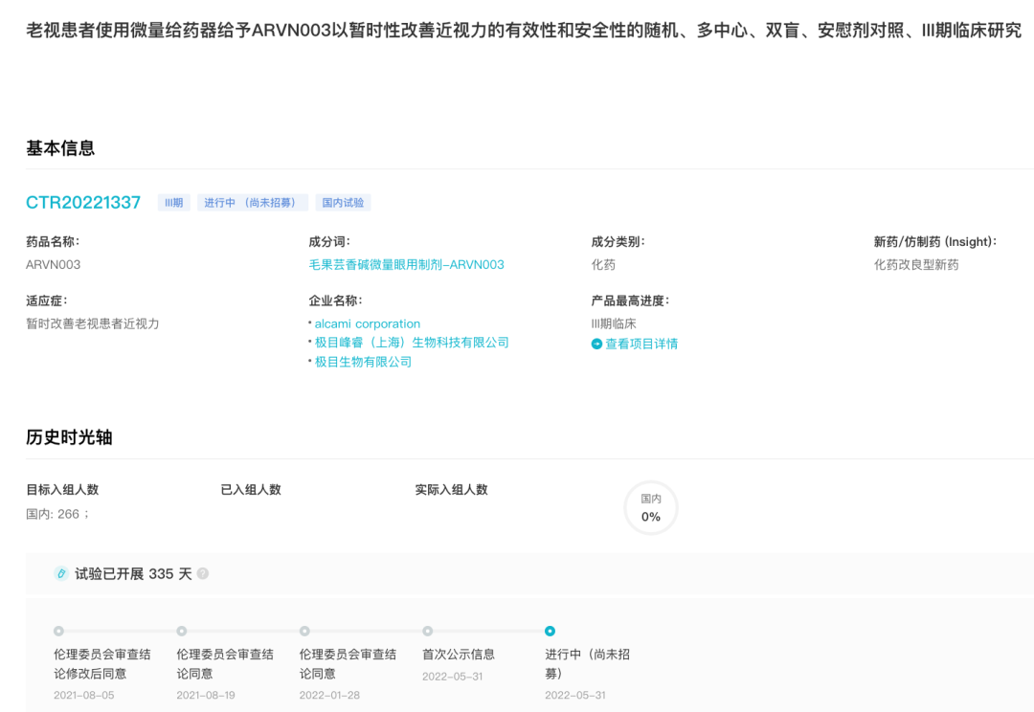1034x712 pixels.
Task: Select the 国内试验 tag
Action: click(x=343, y=203)
